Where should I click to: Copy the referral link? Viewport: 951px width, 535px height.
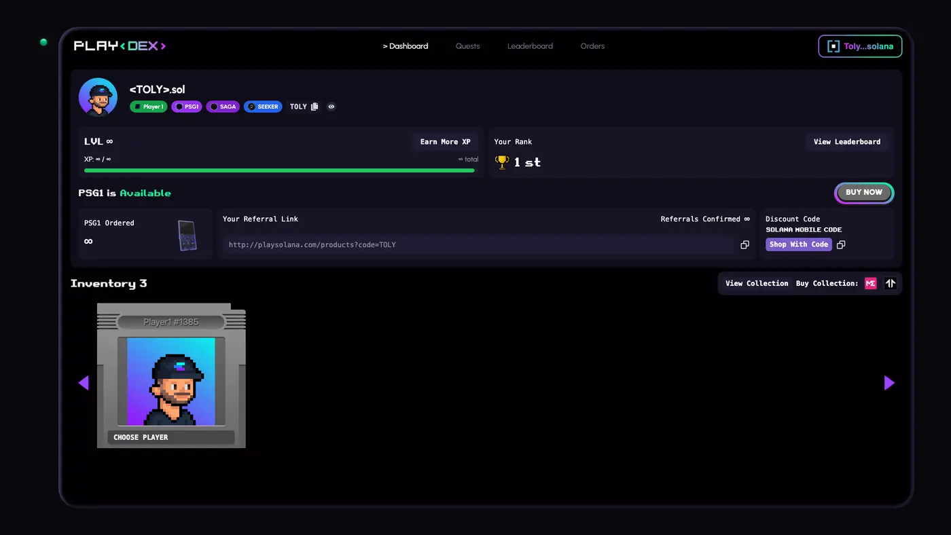pyautogui.click(x=744, y=244)
